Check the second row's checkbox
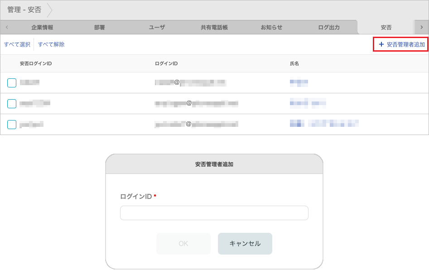Screen dimensions: 429x270 pyautogui.click(x=11, y=103)
